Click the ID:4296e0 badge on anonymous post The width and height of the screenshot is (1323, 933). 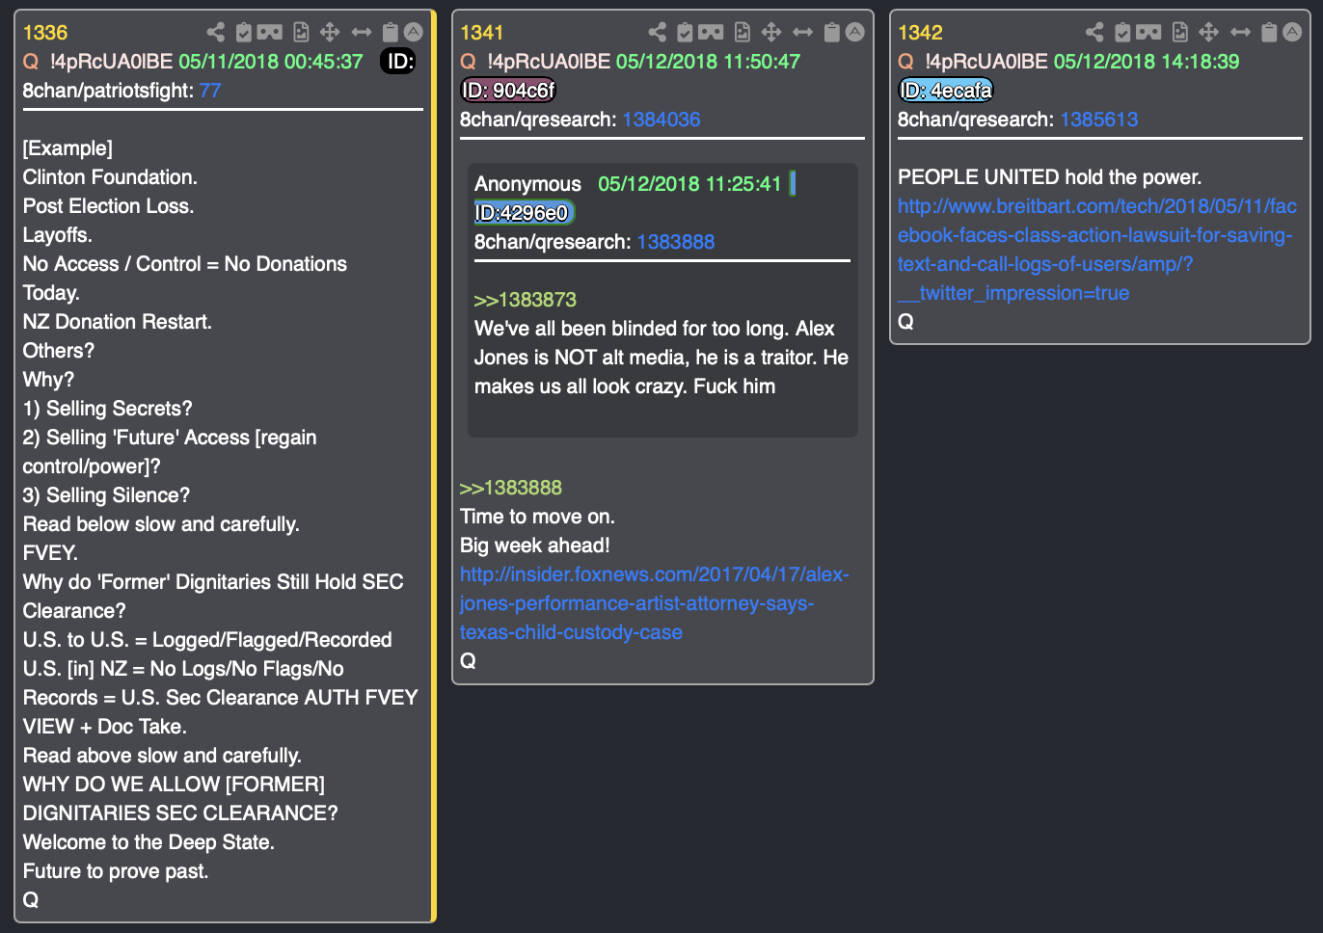click(x=525, y=213)
